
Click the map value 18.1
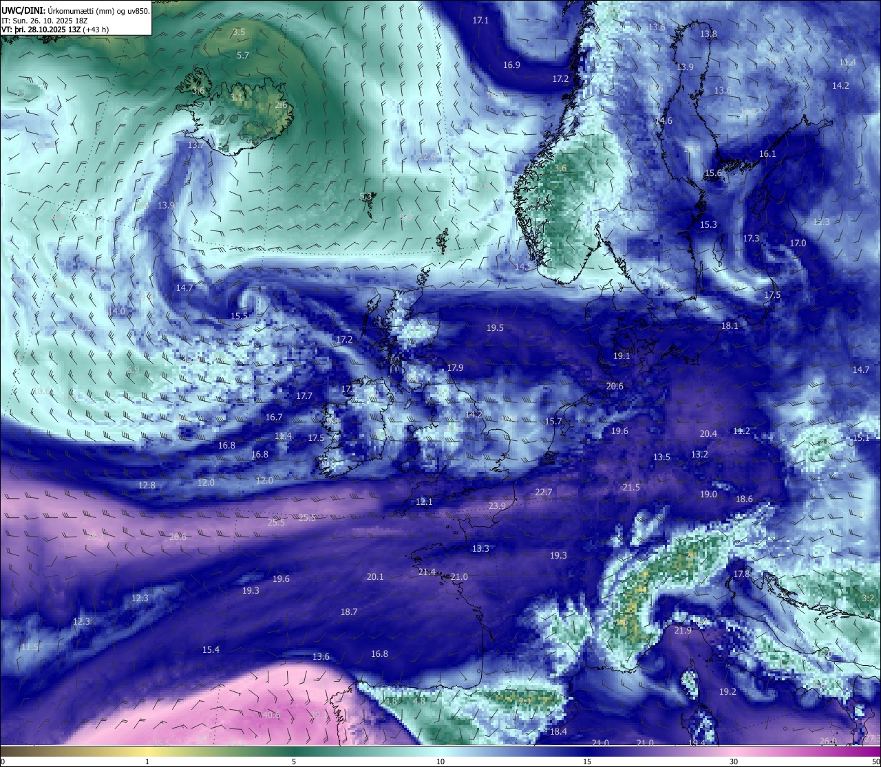[x=730, y=326]
